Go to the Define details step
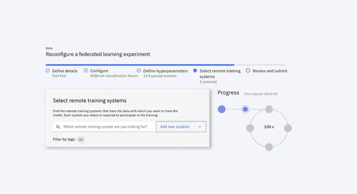This screenshot has width=357, height=194. pos(65,71)
